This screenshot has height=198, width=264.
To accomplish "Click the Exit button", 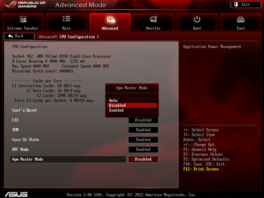I will (x=245, y=5).
